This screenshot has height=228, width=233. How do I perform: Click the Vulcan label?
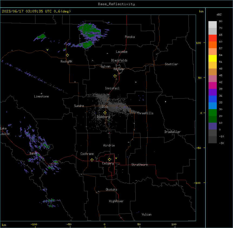pyautogui.click(x=147, y=214)
